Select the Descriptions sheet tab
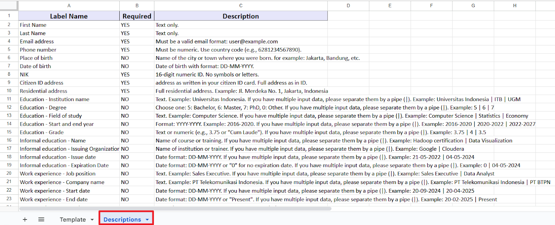 click(x=122, y=219)
